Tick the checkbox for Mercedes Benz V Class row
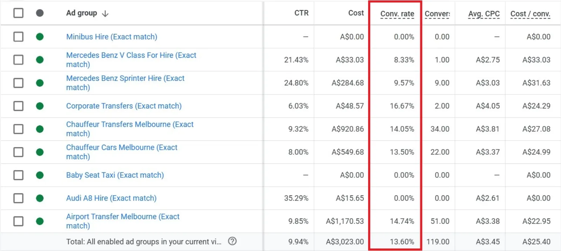This screenshot has height=251, width=561. pos(18,60)
